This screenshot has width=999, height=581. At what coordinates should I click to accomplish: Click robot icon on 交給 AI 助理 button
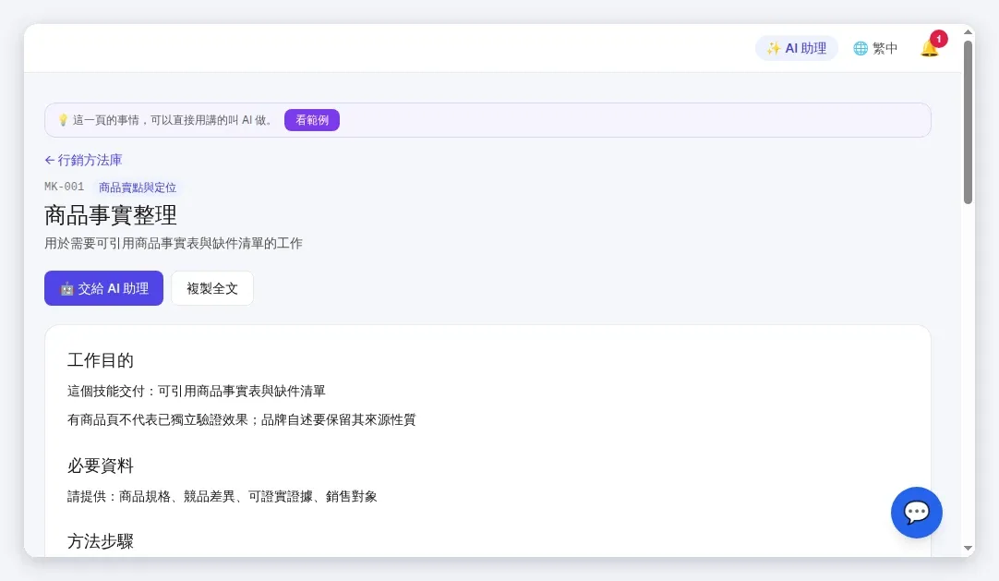pyautogui.click(x=66, y=288)
